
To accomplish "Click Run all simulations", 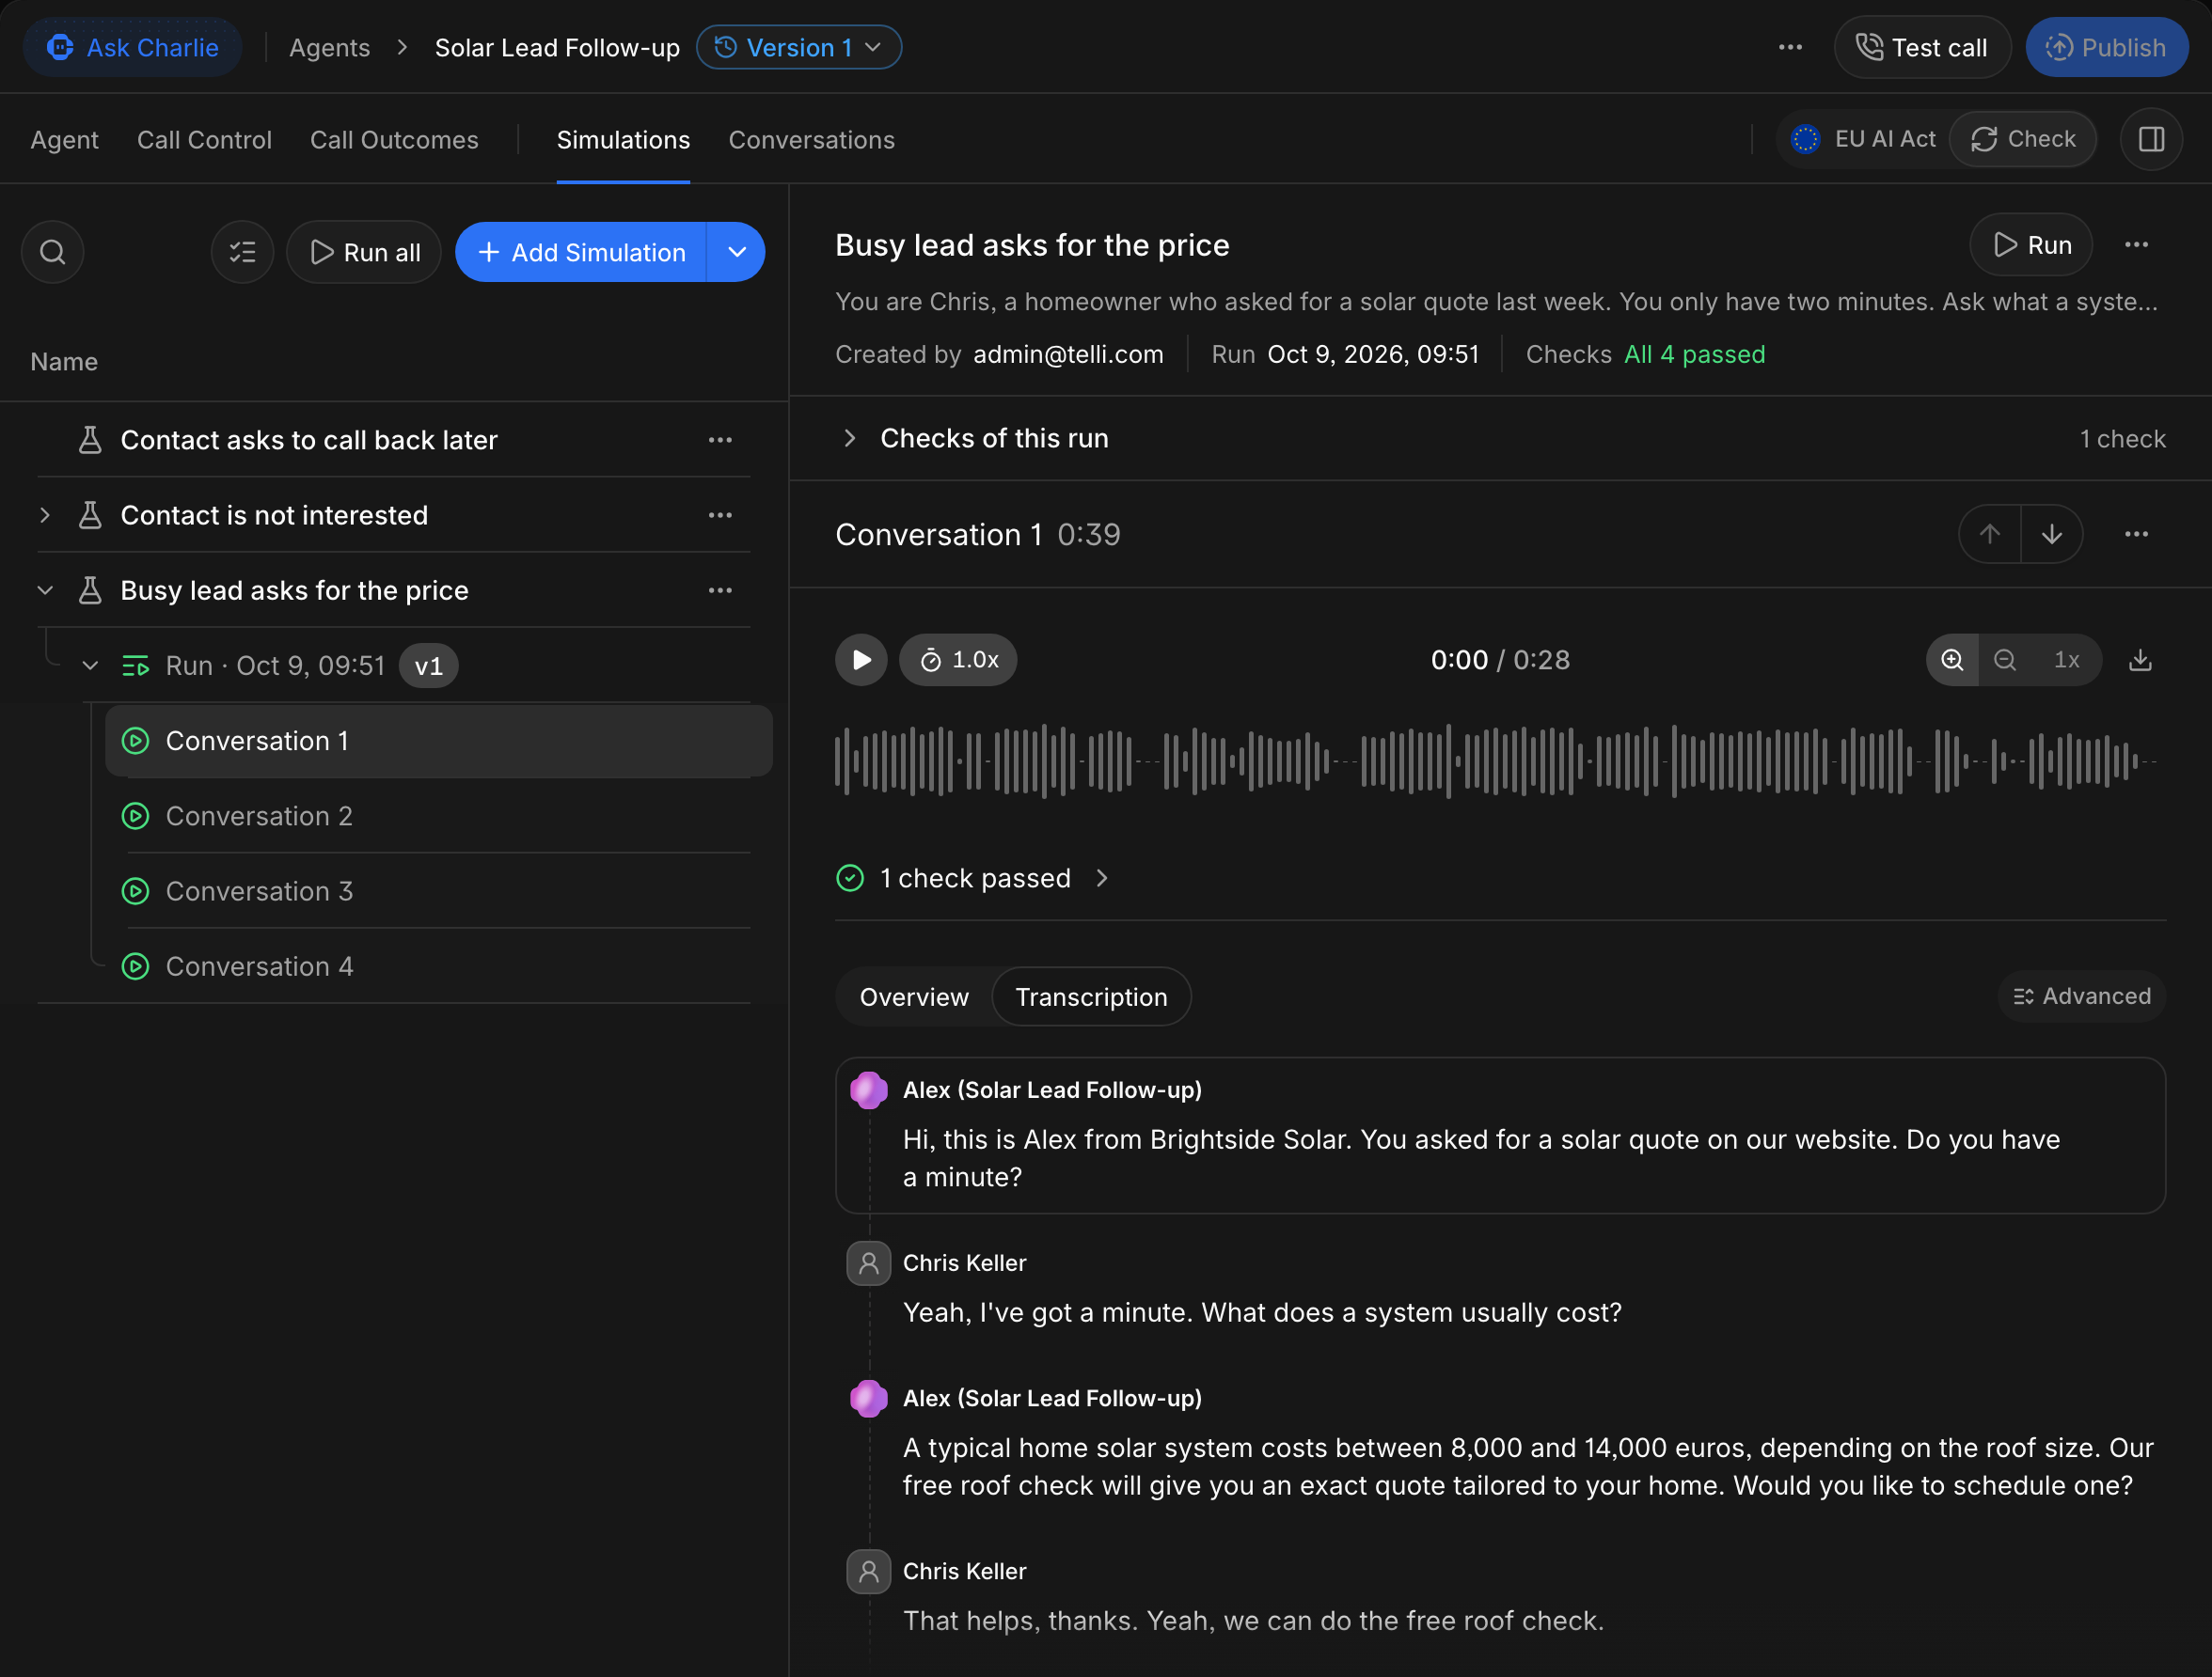I will tap(364, 252).
